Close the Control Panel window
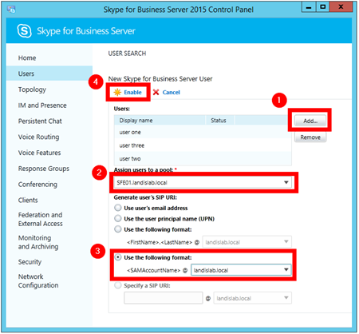Image resolution: width=359 pixels, height=334 pixels. (x=341, y=7)
